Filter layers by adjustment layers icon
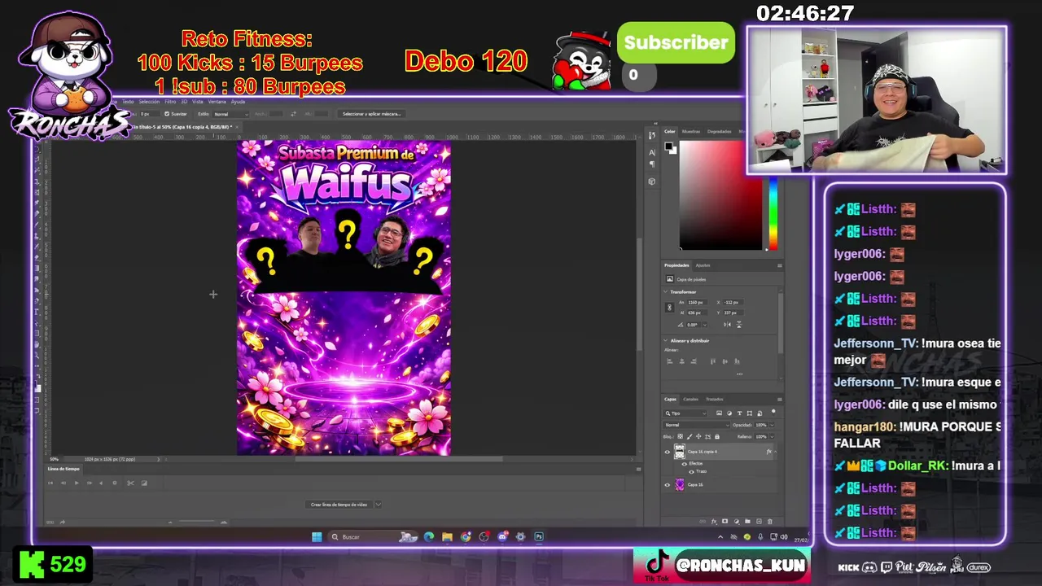 [x=729, y=413]
